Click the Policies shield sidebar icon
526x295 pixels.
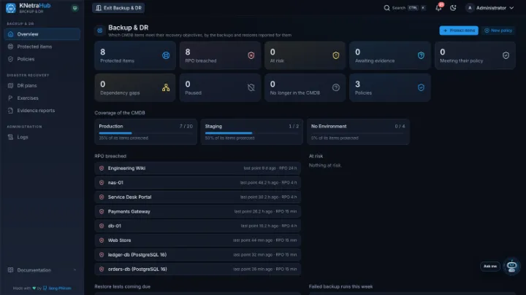pyautogui.click(x=11, y=59)
